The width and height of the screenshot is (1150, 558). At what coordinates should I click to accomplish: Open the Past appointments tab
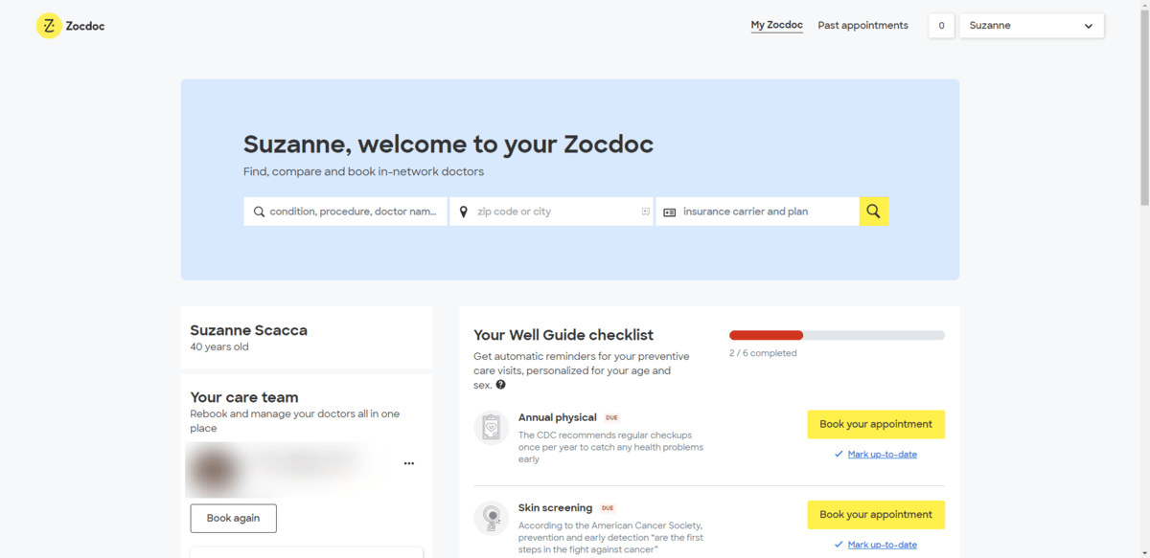(x=862, y=26)
